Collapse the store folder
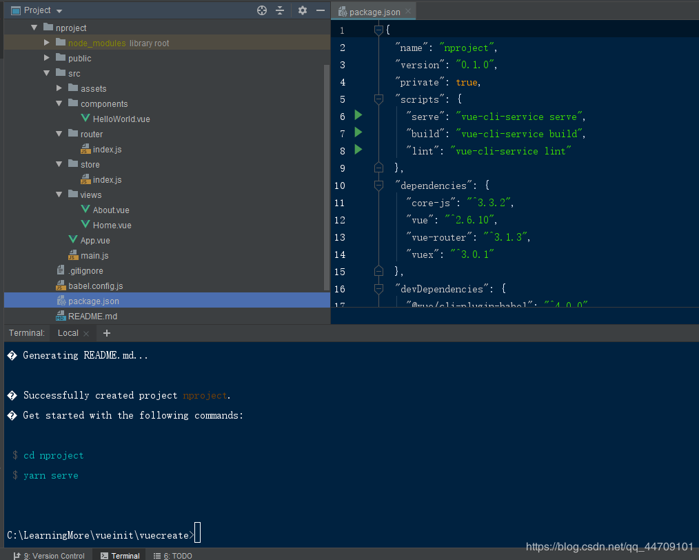The image size is (699, 560). coord(59,164)
